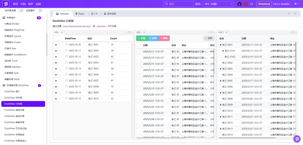The width and height of the screenshot is (303, 145).
Task: Check the row checkbox for 张三 0001 in 标签一
Action: click(61, 45)
